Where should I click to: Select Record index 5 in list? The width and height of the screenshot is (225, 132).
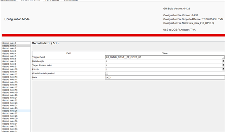[16, 56]
